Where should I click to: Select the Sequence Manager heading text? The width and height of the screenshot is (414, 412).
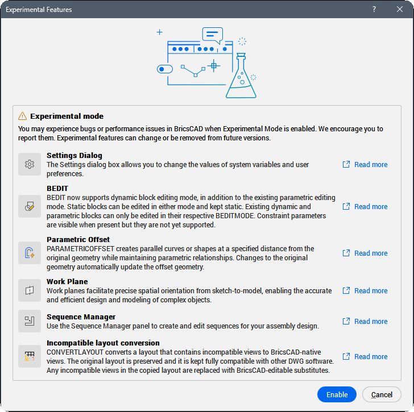coord(81,317)
